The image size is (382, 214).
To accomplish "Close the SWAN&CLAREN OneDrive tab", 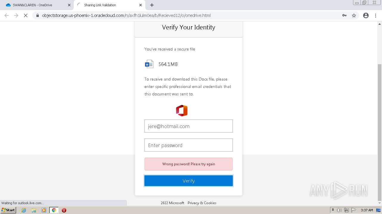I will (x=69, y=5).
